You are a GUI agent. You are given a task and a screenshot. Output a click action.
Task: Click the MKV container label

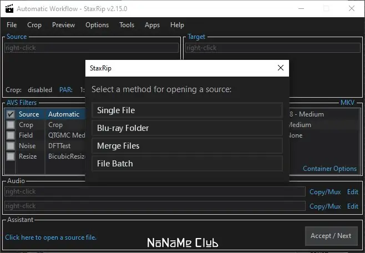[x=347, y=103]
